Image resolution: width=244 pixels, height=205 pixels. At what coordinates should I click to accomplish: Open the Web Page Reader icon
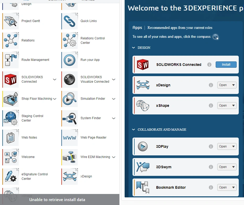coord(70,138)
